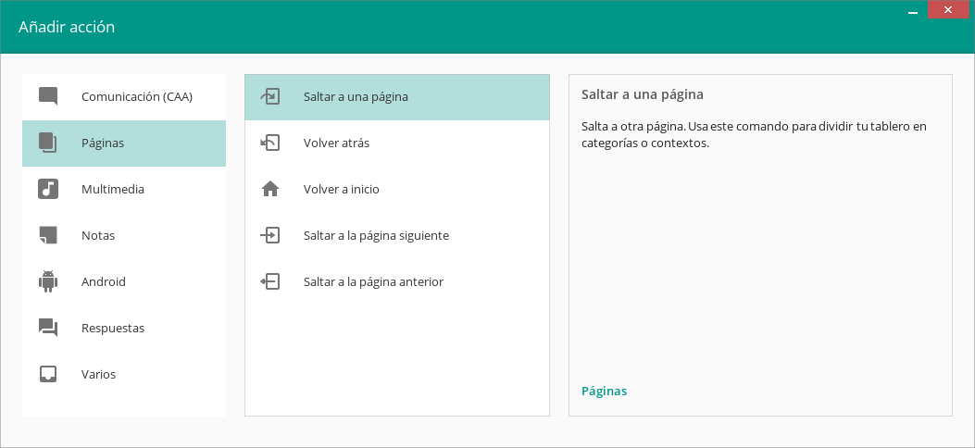Click the Varios inbox tray icon
Image resolution: width=975 pixels, height=448 pixels.
[x=48, y=374]
